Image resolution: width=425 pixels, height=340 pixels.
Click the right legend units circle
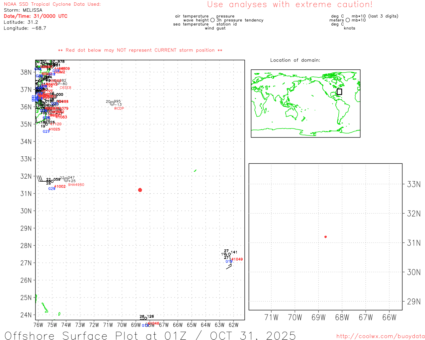click(348, 20)
